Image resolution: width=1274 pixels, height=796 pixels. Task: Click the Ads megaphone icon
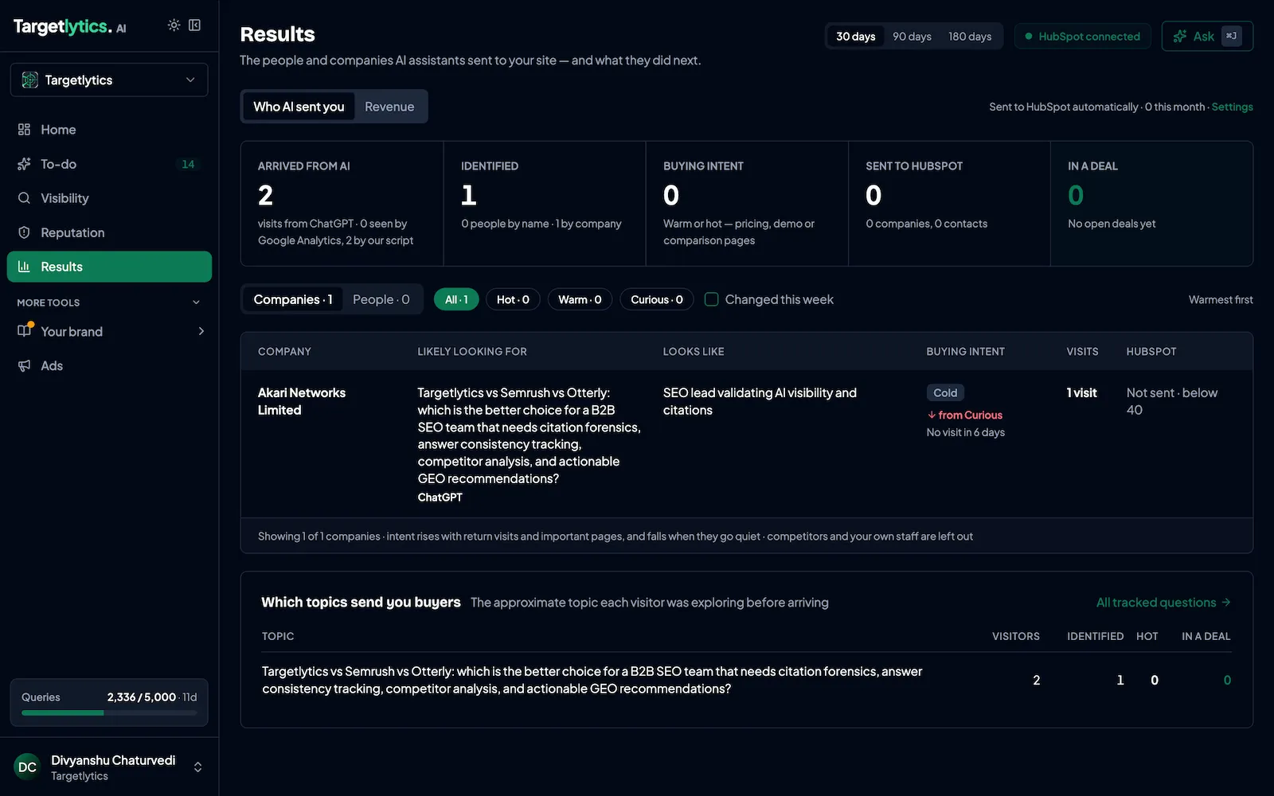tap(25, 365)
